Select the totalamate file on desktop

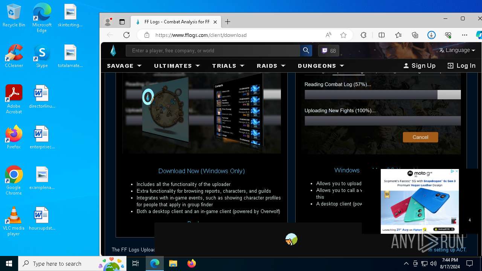tap(70, 56)
